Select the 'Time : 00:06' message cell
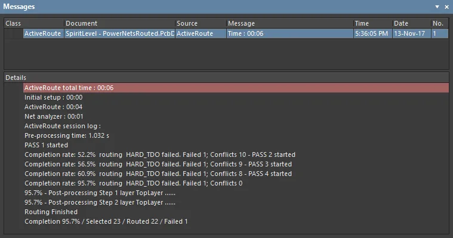 click(x=290, y=33)
